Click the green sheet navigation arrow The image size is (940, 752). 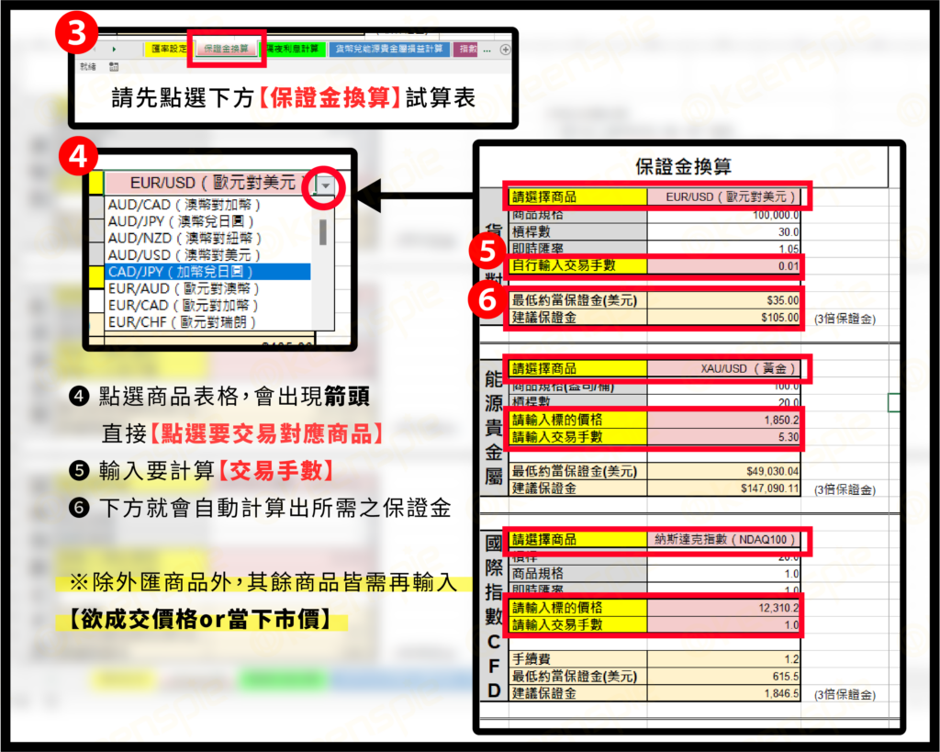[114, 50]
